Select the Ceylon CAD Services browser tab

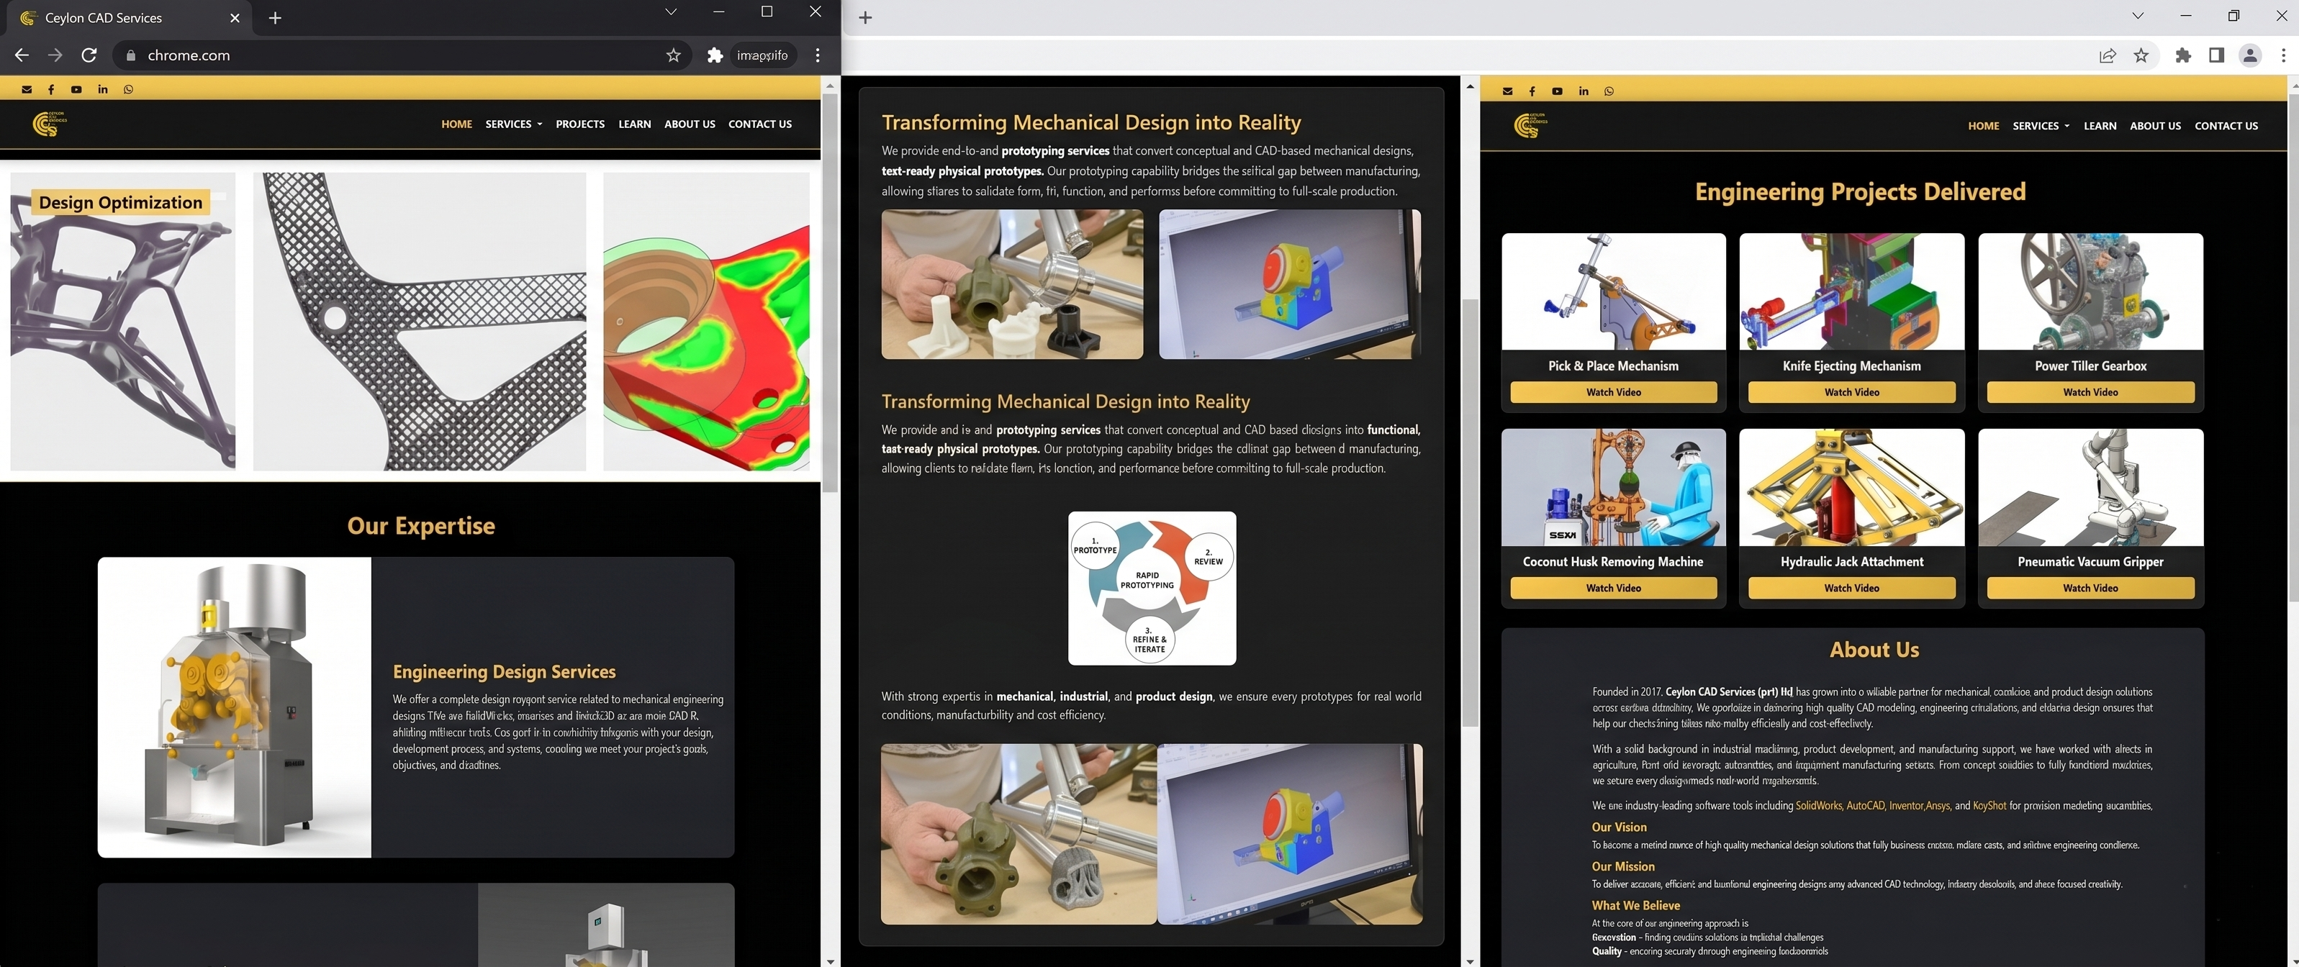pos(130,18)
